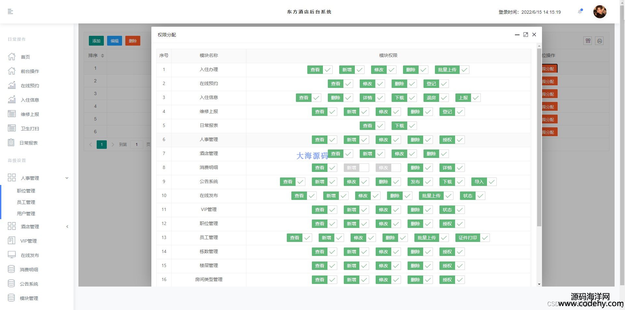Sort the table by 排序 column
The width and height of the screenshot is (625, 310).
103,56
